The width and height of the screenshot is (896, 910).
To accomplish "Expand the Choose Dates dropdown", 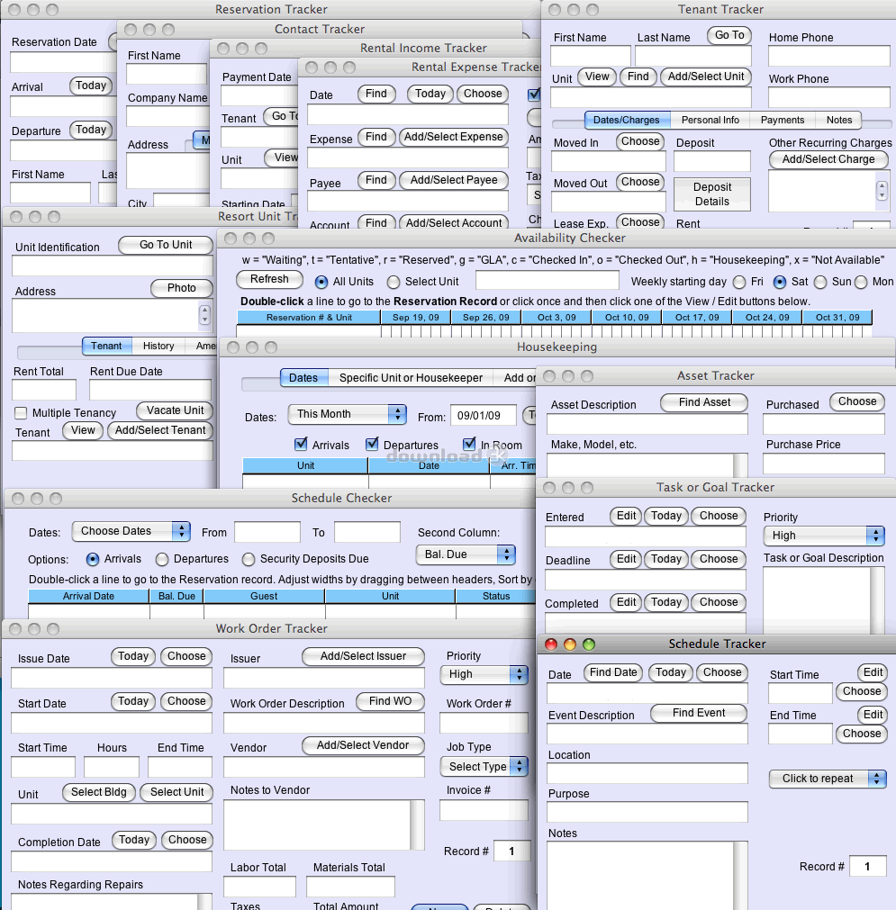I will (x=131, y=531).
